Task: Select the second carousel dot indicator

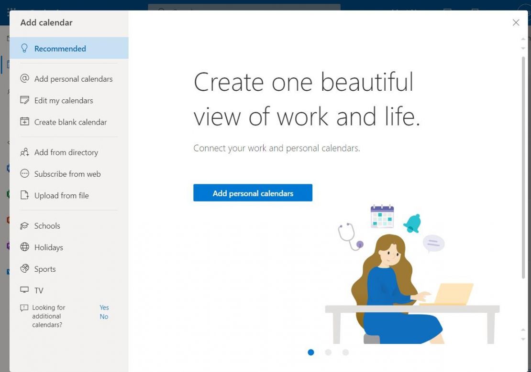Action: tap(328, 352)
